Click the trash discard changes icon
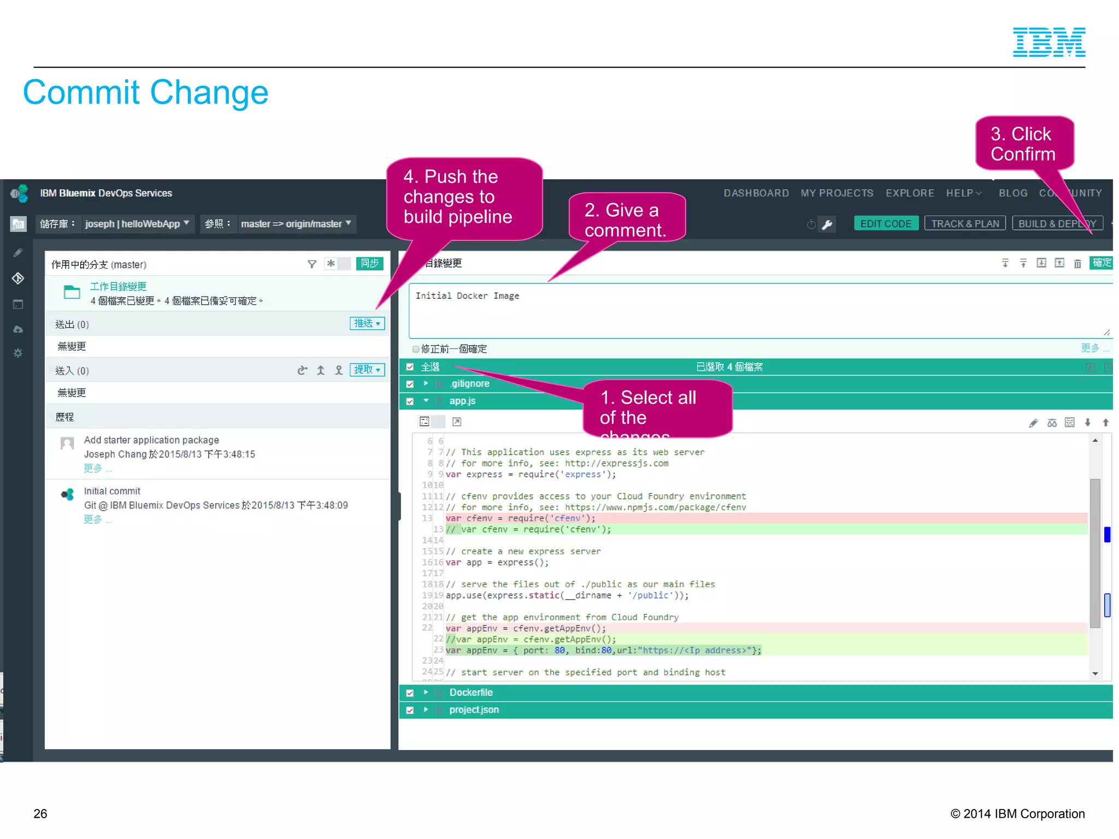1119x839 pixels. click(x=1077, y=264)
